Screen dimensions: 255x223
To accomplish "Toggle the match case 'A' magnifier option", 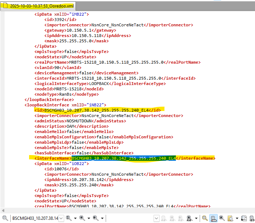I will 222,218.
